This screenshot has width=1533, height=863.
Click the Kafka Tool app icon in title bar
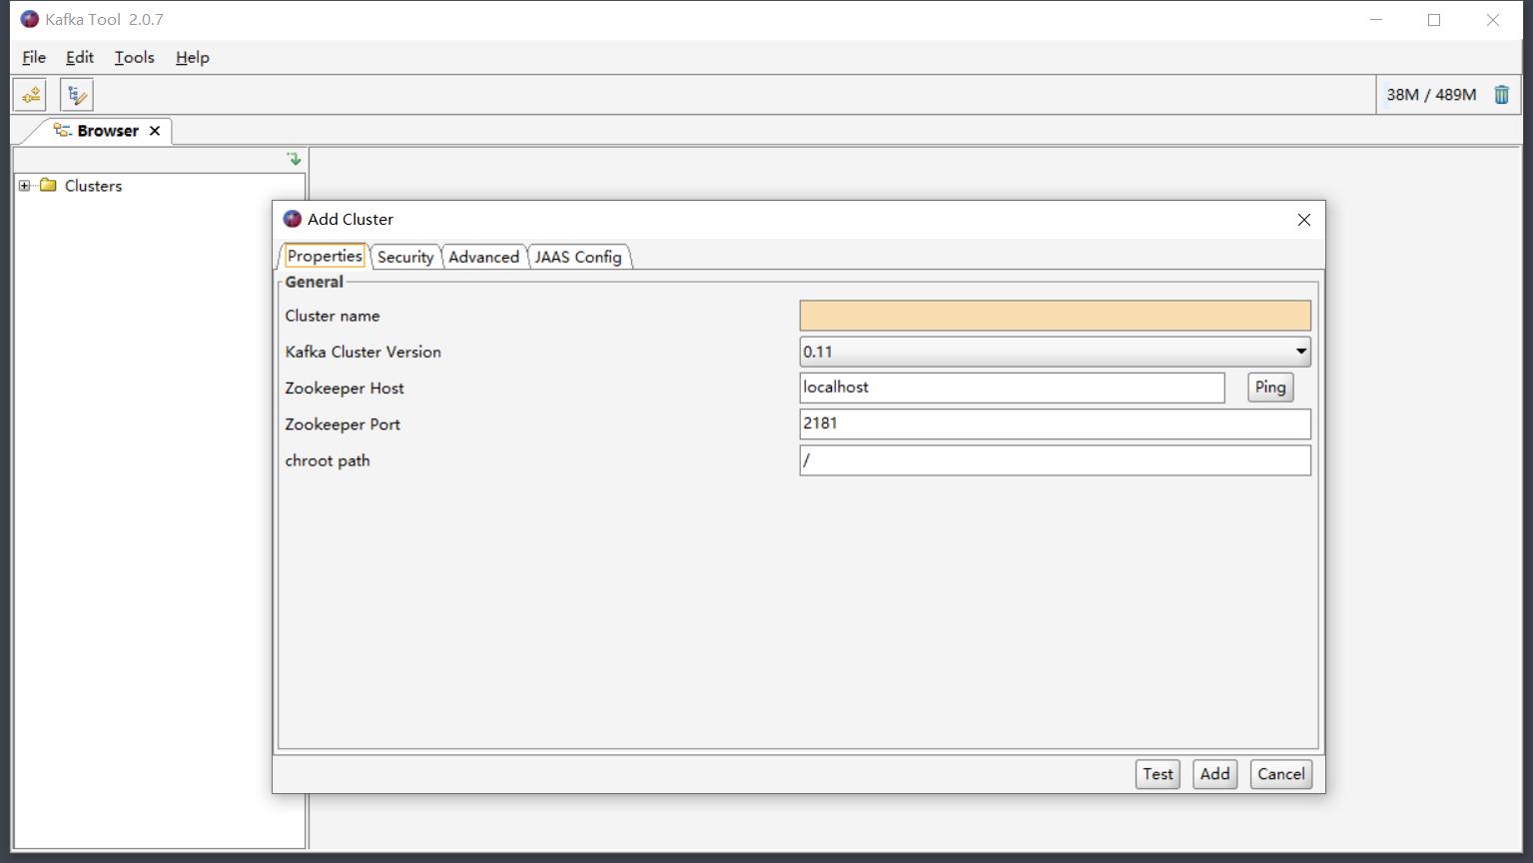tap(30, 19)
